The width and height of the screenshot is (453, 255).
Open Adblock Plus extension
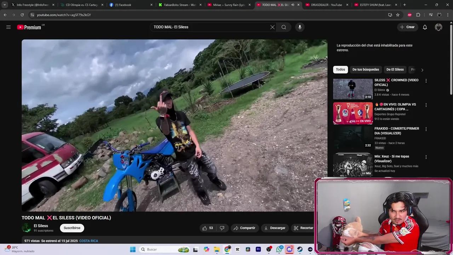pos(409,15)
